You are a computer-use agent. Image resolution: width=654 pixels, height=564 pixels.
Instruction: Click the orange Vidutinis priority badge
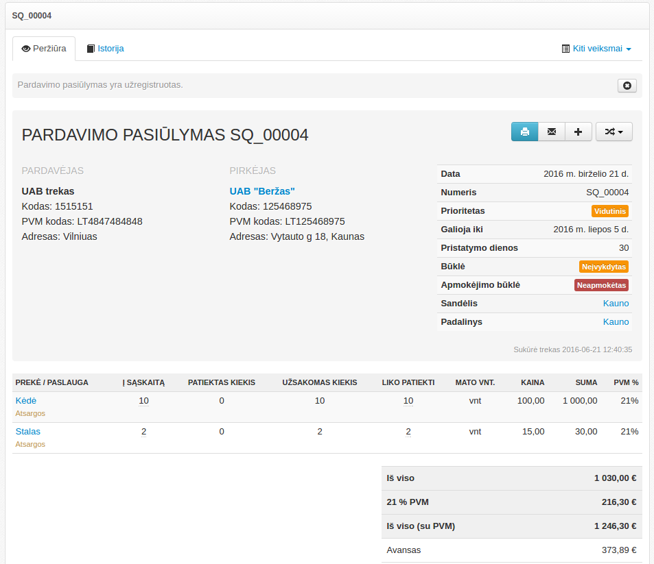click(x=609, y=211)
